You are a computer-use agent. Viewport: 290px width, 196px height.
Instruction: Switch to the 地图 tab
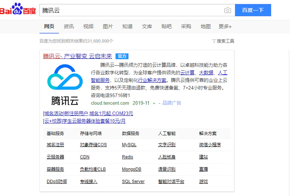[206, 27]
